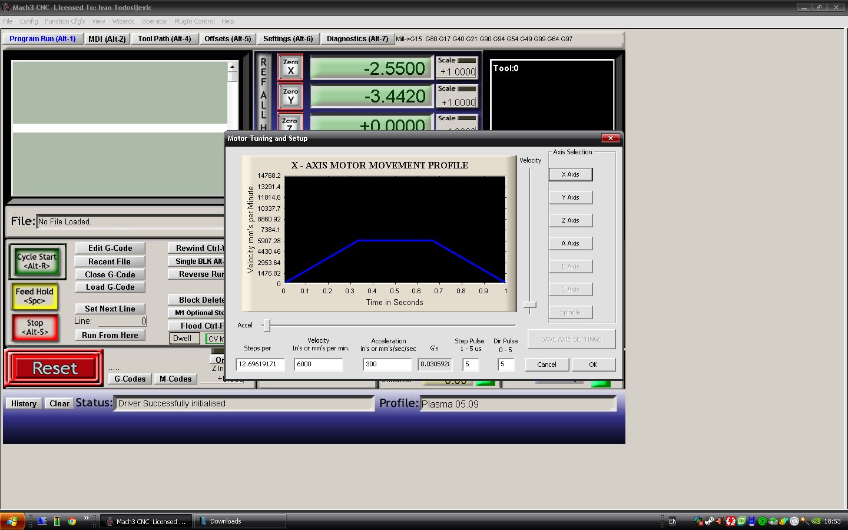Click the Accel slider handle
Screen dimensions: 848x530
[267, 325]
